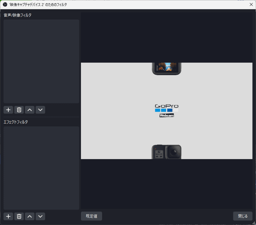Move effect filter down in the list
This screenshot has width=256, height=225.
pyautogui.click(x=40, y=216)
